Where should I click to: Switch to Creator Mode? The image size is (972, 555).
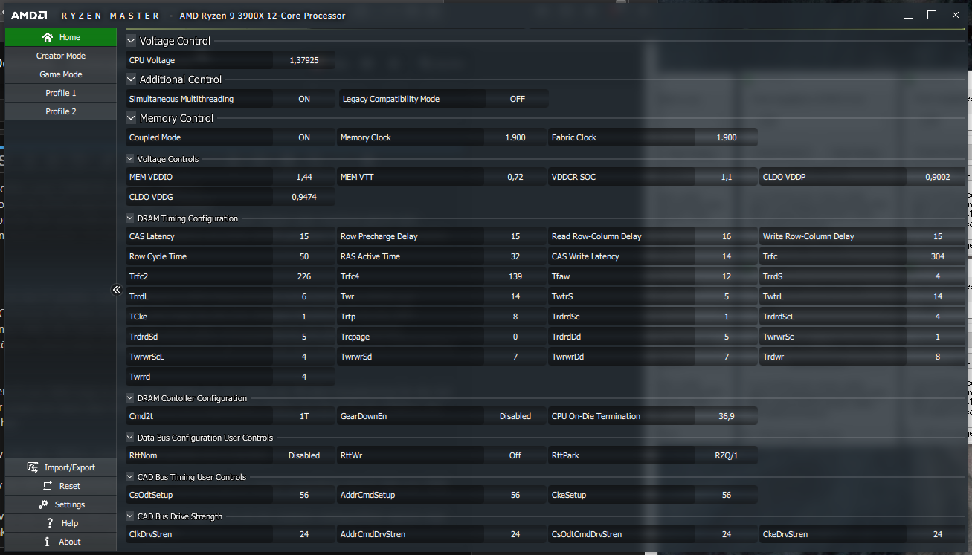click(61, 56)
